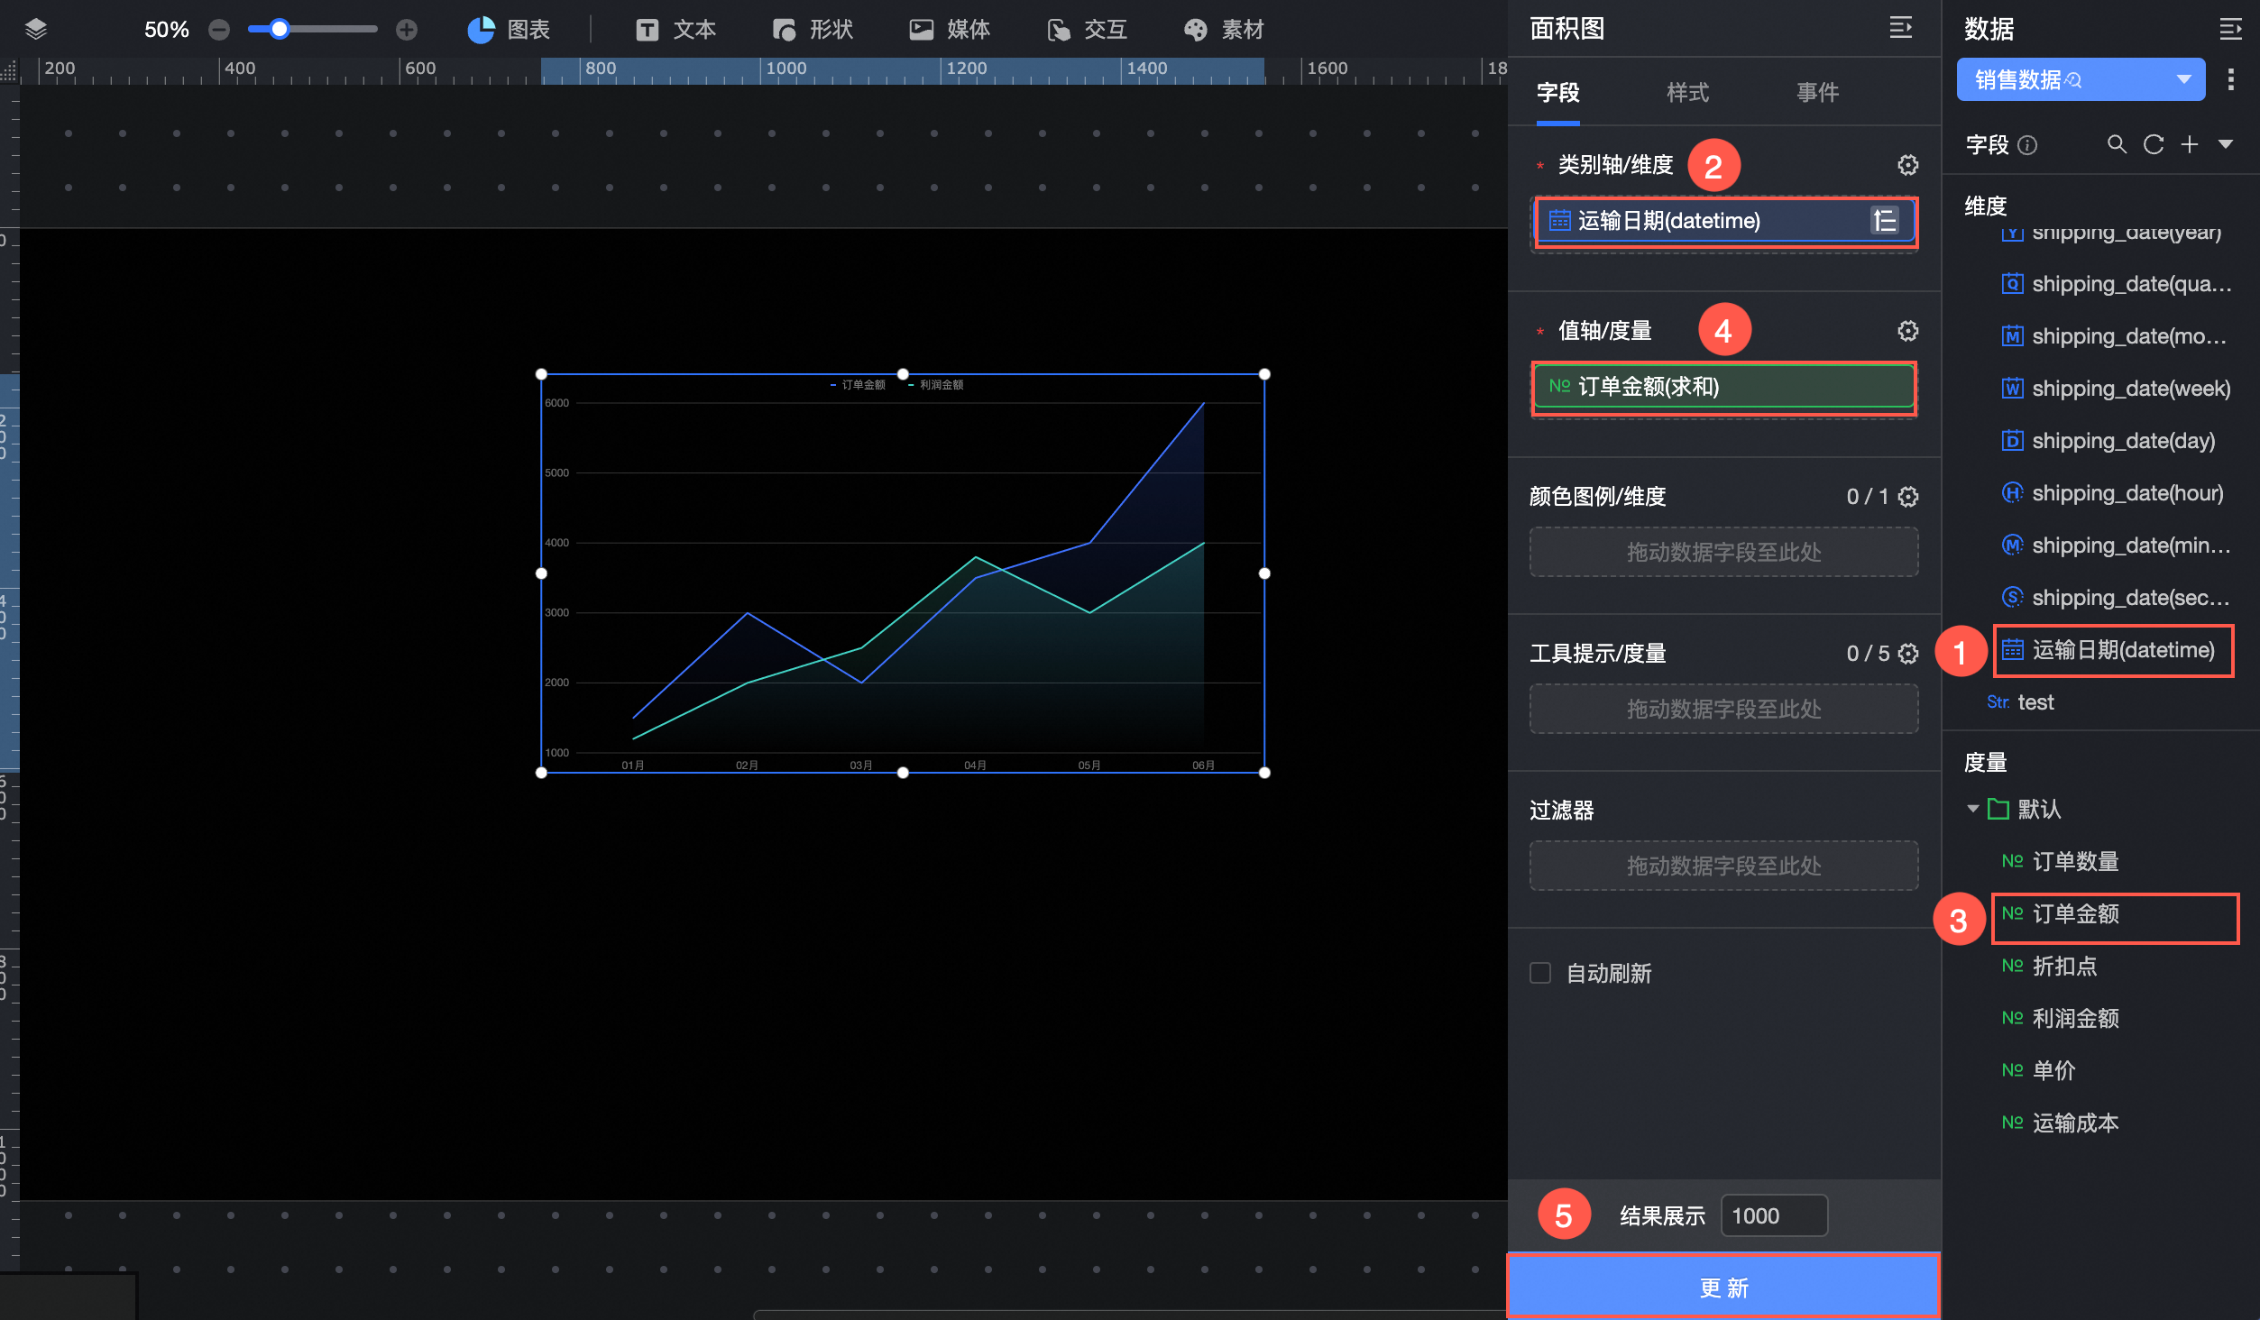Search fields with magnifier icon

[x=2116, y=144]
